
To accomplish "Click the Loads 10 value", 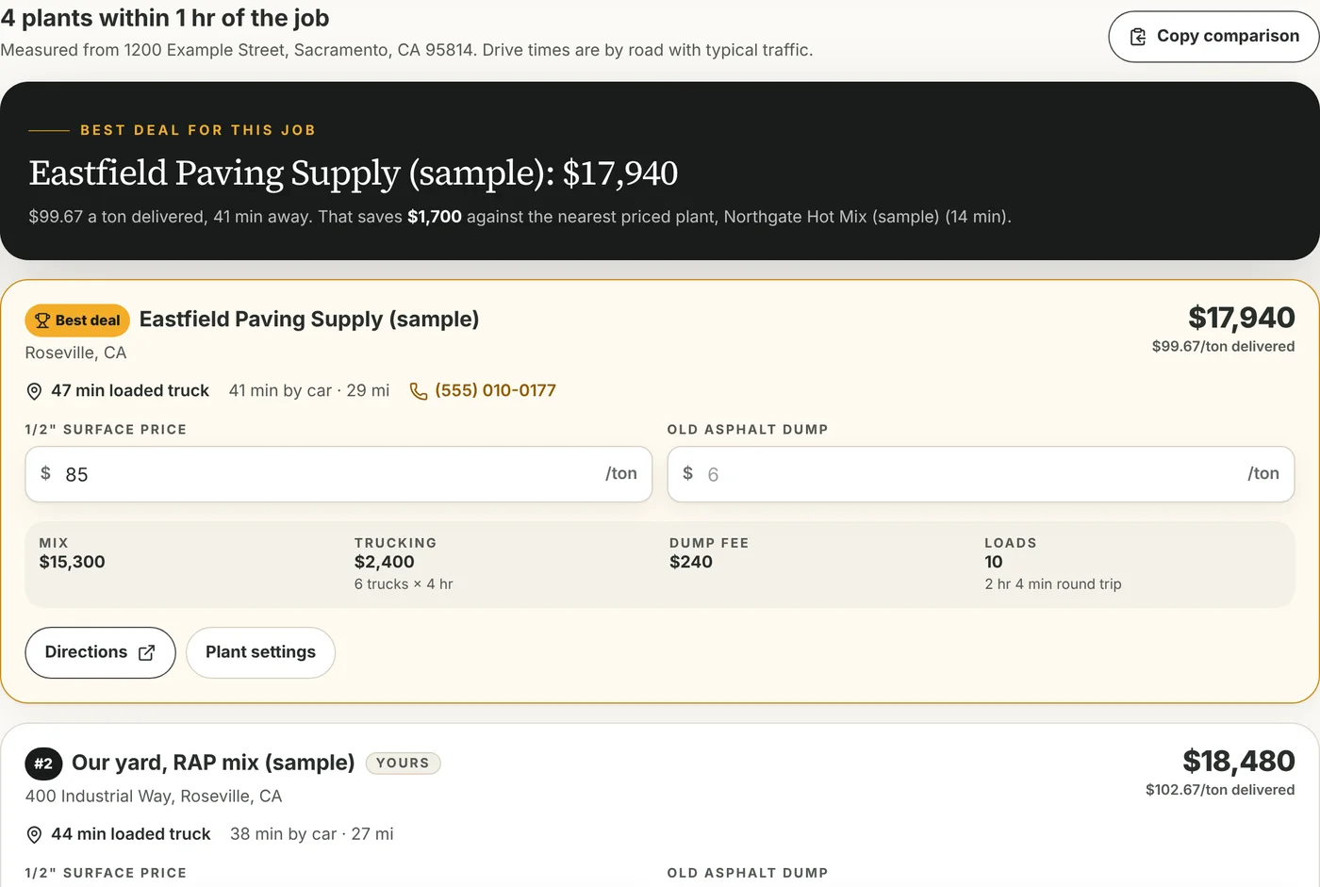I will (994, 562).
